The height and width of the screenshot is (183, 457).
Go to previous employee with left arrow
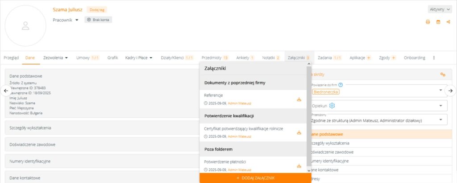[6, 91]
